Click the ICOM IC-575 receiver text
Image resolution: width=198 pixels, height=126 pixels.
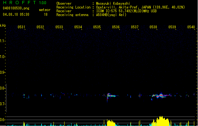coord(126,11)
